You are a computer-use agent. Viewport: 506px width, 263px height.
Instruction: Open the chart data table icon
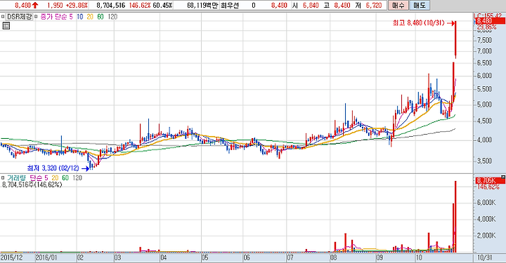tap(6, 26)
